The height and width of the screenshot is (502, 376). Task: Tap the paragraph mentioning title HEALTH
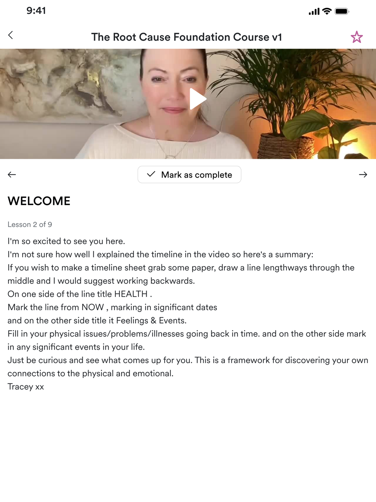click(x=80, y=294)
